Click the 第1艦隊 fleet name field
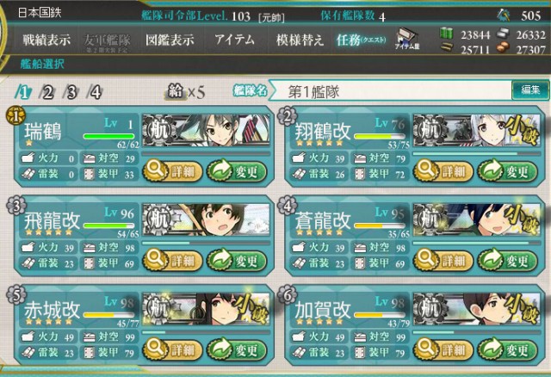Image resolution: width=551 pixels, height=377 pixels. coord(392,91)
